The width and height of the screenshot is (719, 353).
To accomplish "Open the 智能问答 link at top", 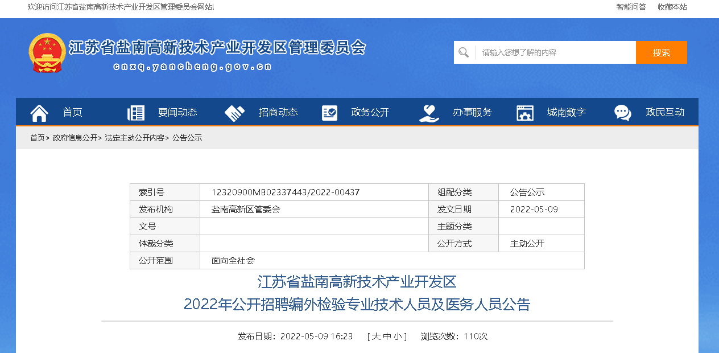I will pyautogui.click(x=631, y=7).
